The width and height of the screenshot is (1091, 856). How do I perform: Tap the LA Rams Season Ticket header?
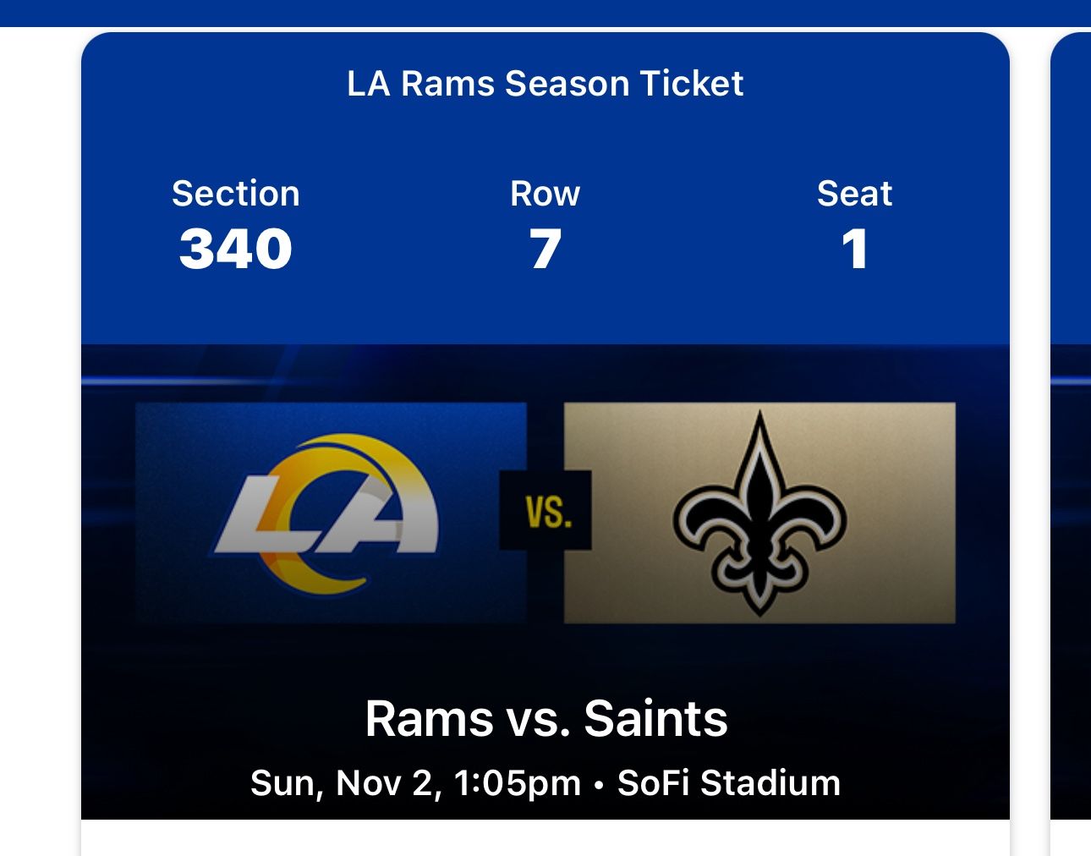coord(545,83)
